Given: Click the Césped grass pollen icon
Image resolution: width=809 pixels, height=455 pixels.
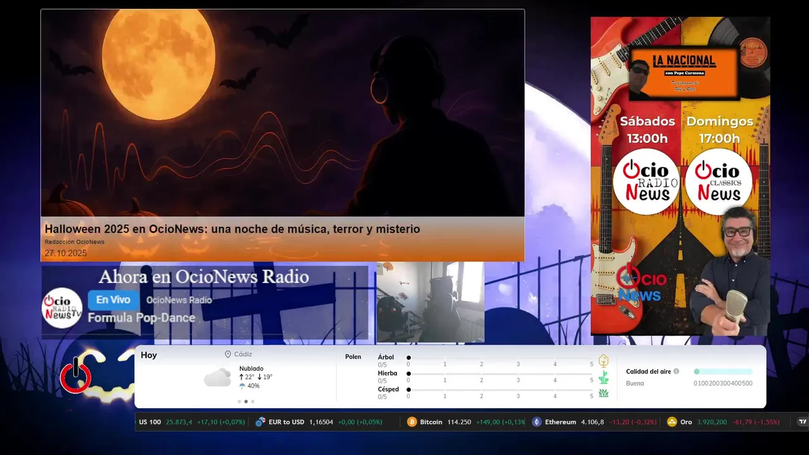Looking at the screenshot, I should click(x=604, y=393).
